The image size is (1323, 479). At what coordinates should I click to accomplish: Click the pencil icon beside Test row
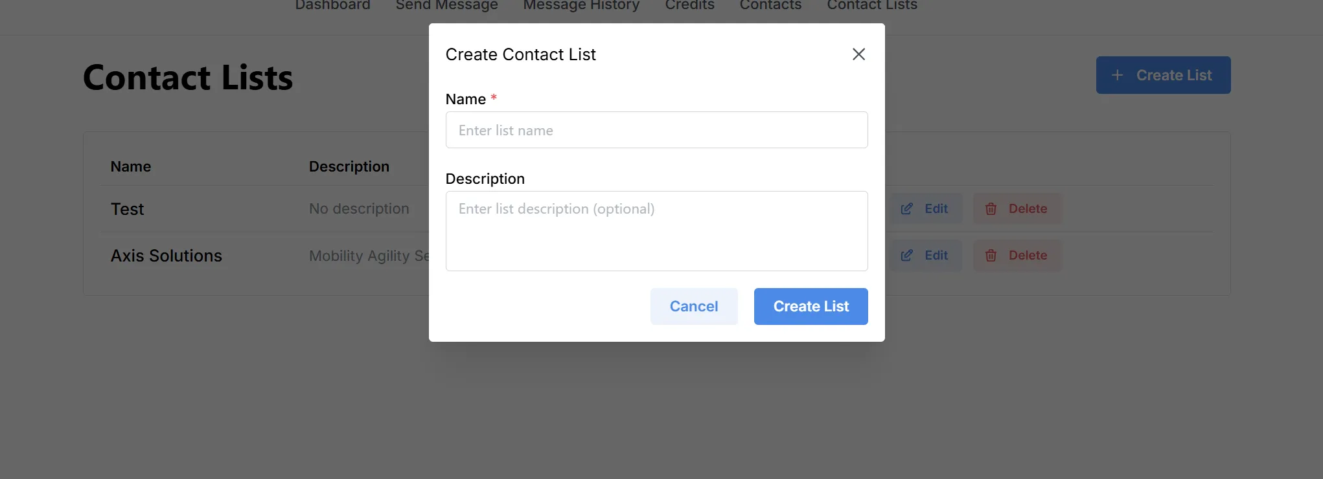(x=907, y=208)
